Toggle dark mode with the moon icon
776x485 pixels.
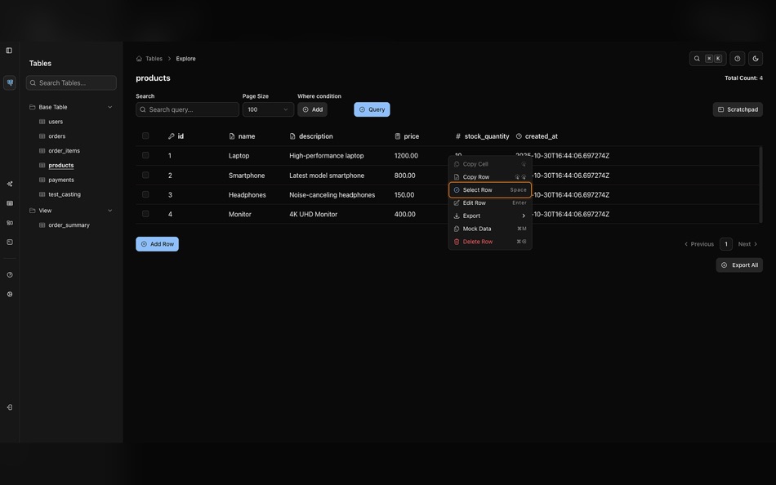pos(753,56)
